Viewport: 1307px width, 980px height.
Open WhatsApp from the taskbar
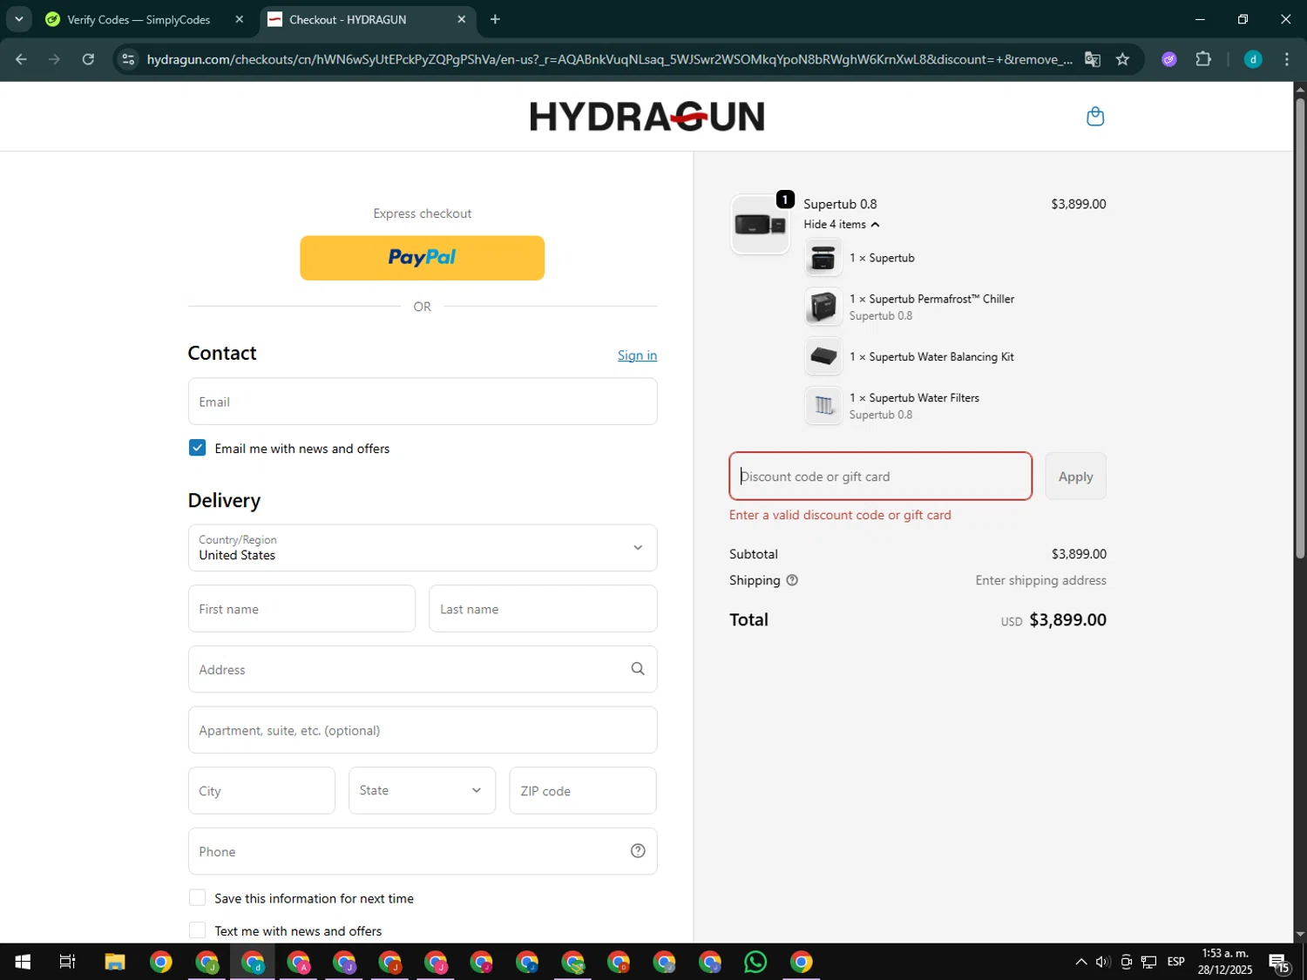pos(755,962)
